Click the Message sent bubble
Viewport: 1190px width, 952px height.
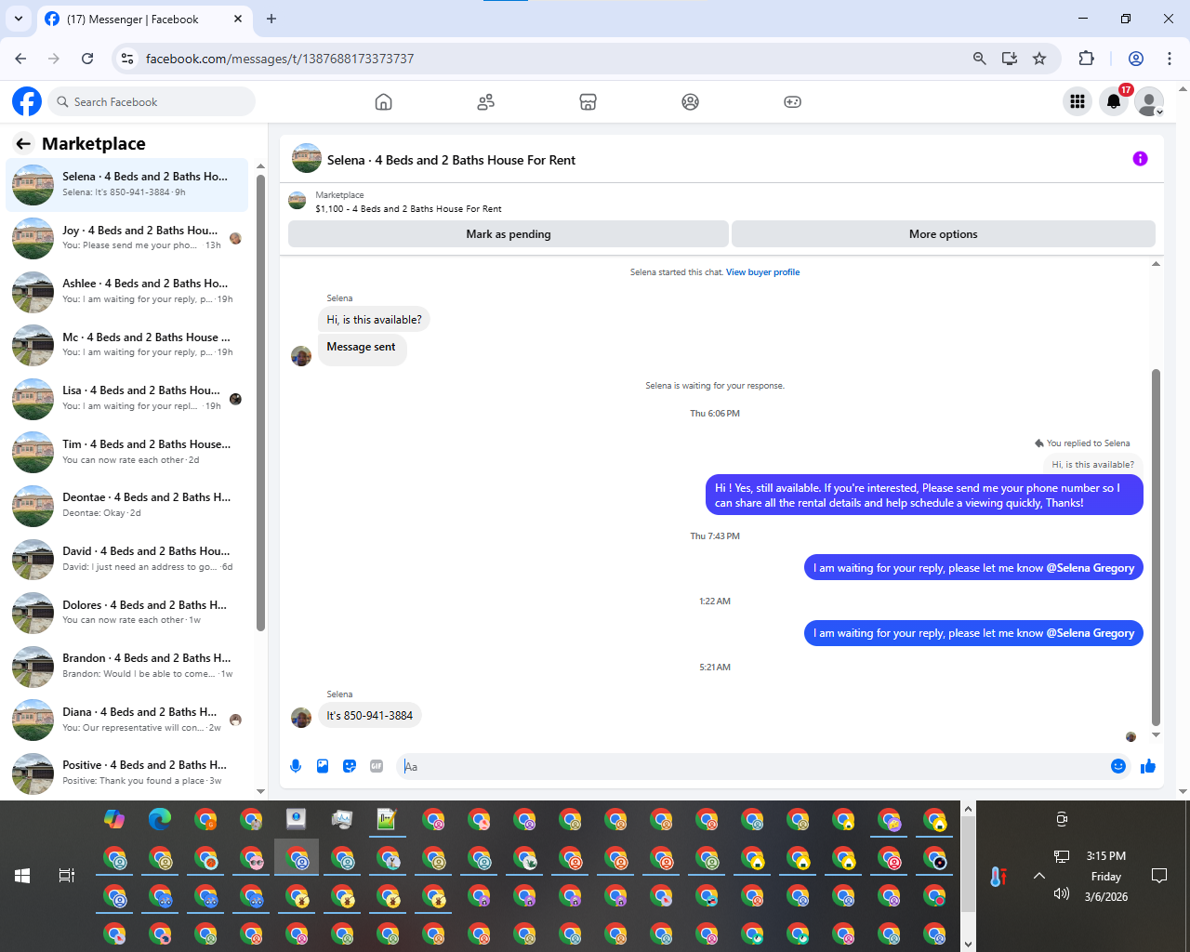(x=362, y=348)
